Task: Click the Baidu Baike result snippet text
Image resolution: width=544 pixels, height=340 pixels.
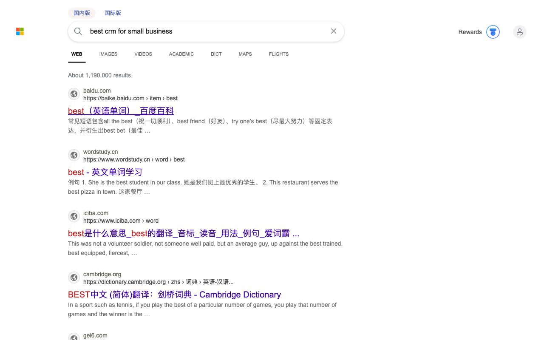Action: 200,126
